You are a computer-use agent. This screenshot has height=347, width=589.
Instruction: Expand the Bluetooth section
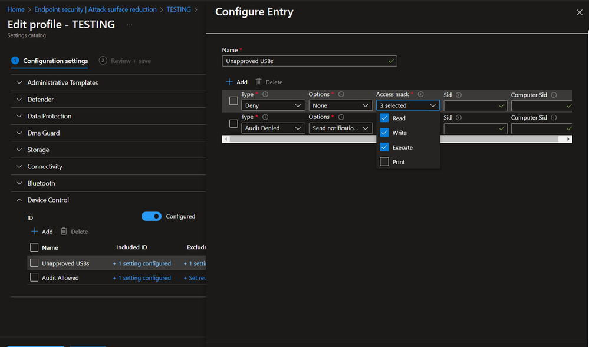point(108,183)
